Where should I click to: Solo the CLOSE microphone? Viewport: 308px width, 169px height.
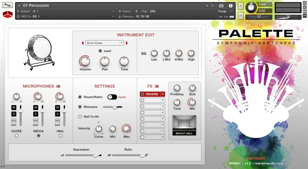(14, 114)
